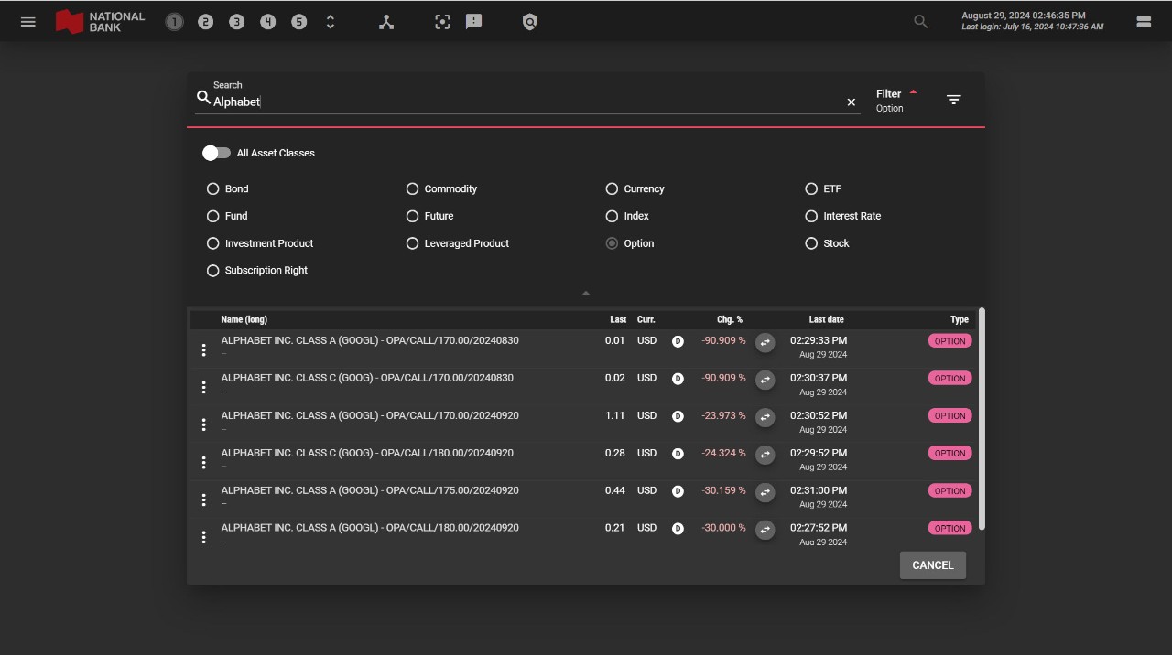Click delayed D badge on 0.02 row
The image size is (1172, 655).
pyautogui.click(x=678, y=379)
